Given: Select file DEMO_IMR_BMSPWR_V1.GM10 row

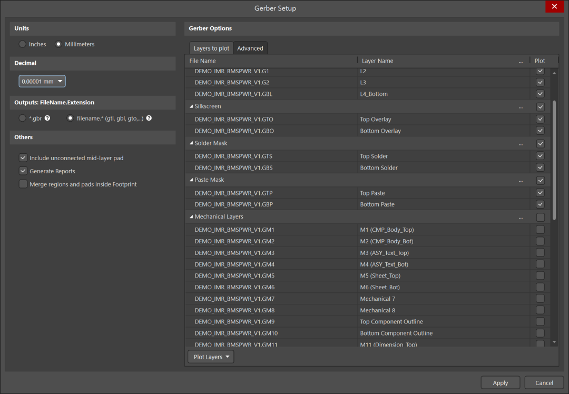Looking at the screenshot, I should coord(368,333).
